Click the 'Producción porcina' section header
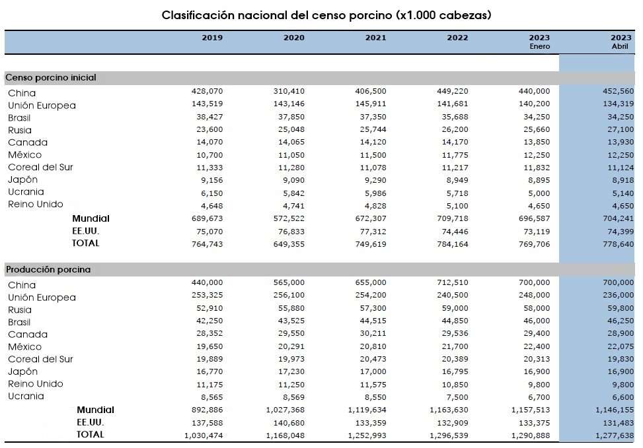The image size is (643, 448). tap(48, 269)
